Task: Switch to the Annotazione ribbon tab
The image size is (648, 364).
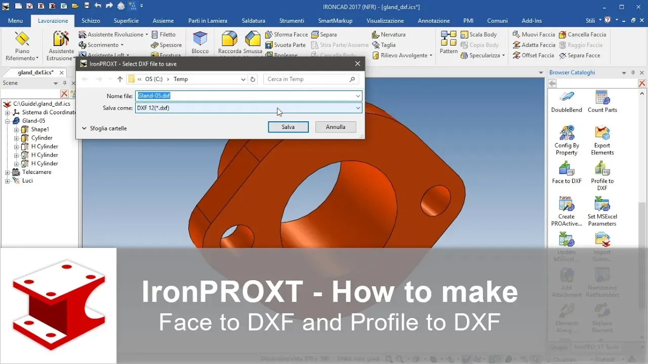Action: coord(434,21)
